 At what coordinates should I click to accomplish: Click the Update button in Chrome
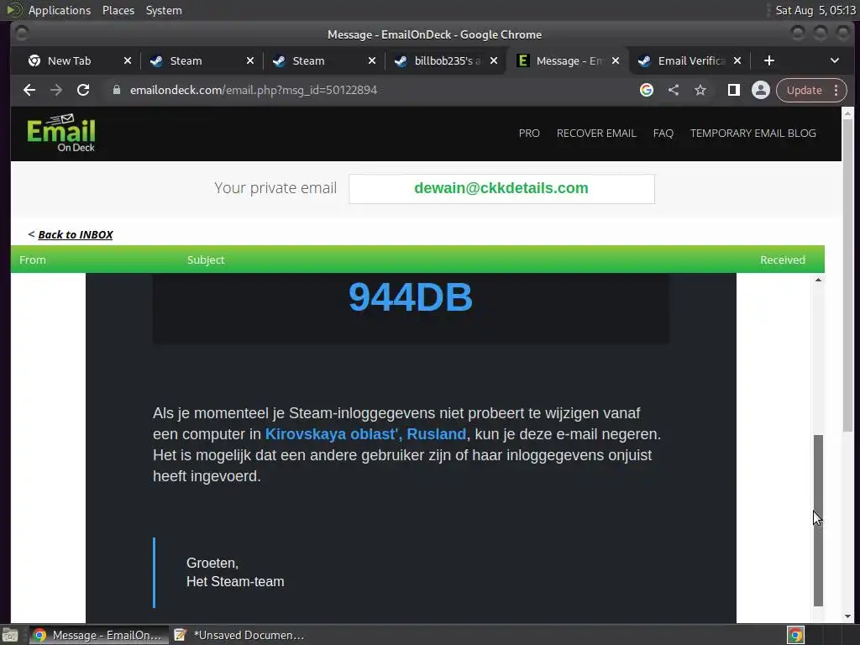[804, 90]
